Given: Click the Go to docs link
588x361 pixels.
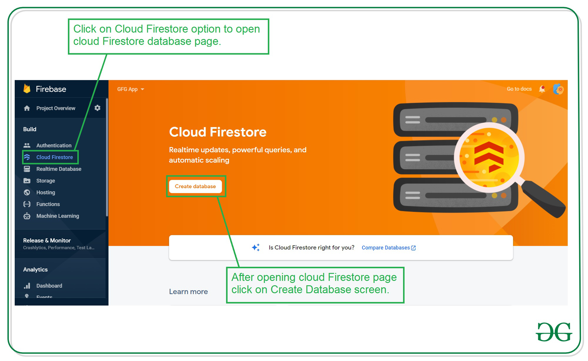Looking at the screenshot, I should click(x=519, y=89).
